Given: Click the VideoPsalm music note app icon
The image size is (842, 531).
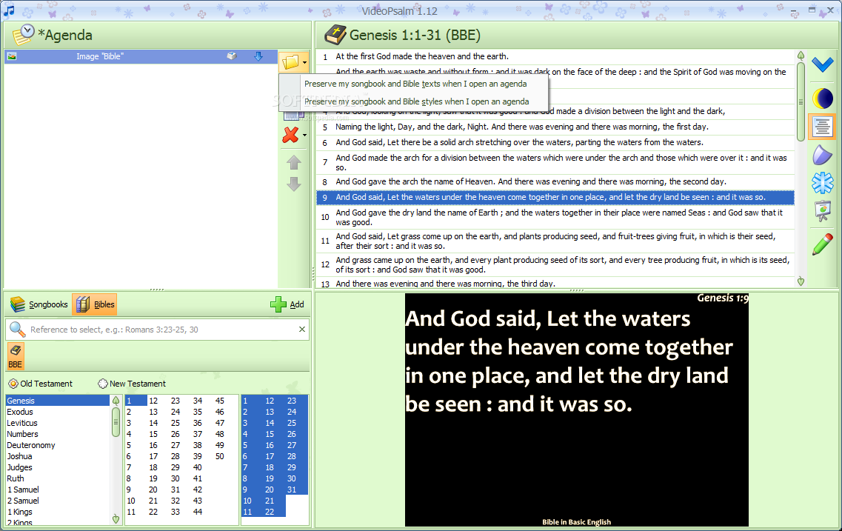Looking at the screenshot, I should coord(9,10).
